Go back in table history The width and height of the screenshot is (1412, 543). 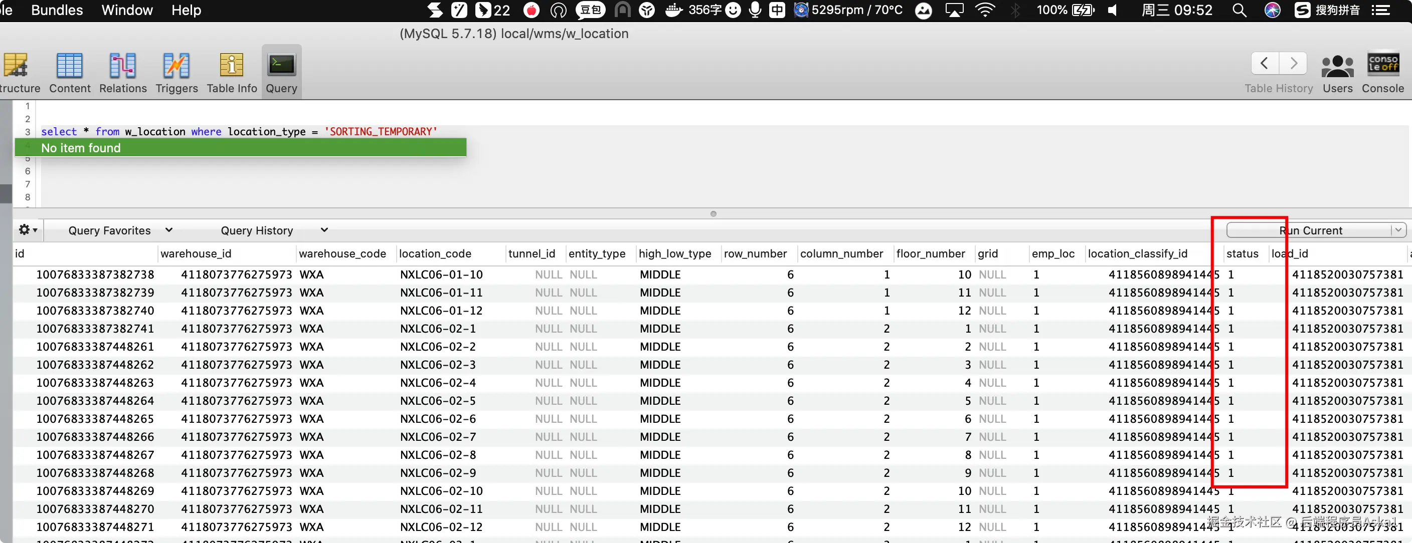pyautogui.click(x=1265, y=64)
